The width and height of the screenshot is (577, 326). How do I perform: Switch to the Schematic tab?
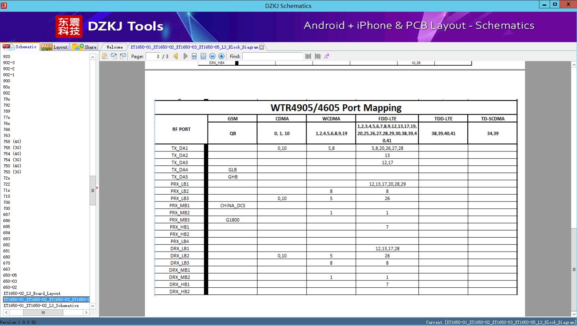[20, 47]
